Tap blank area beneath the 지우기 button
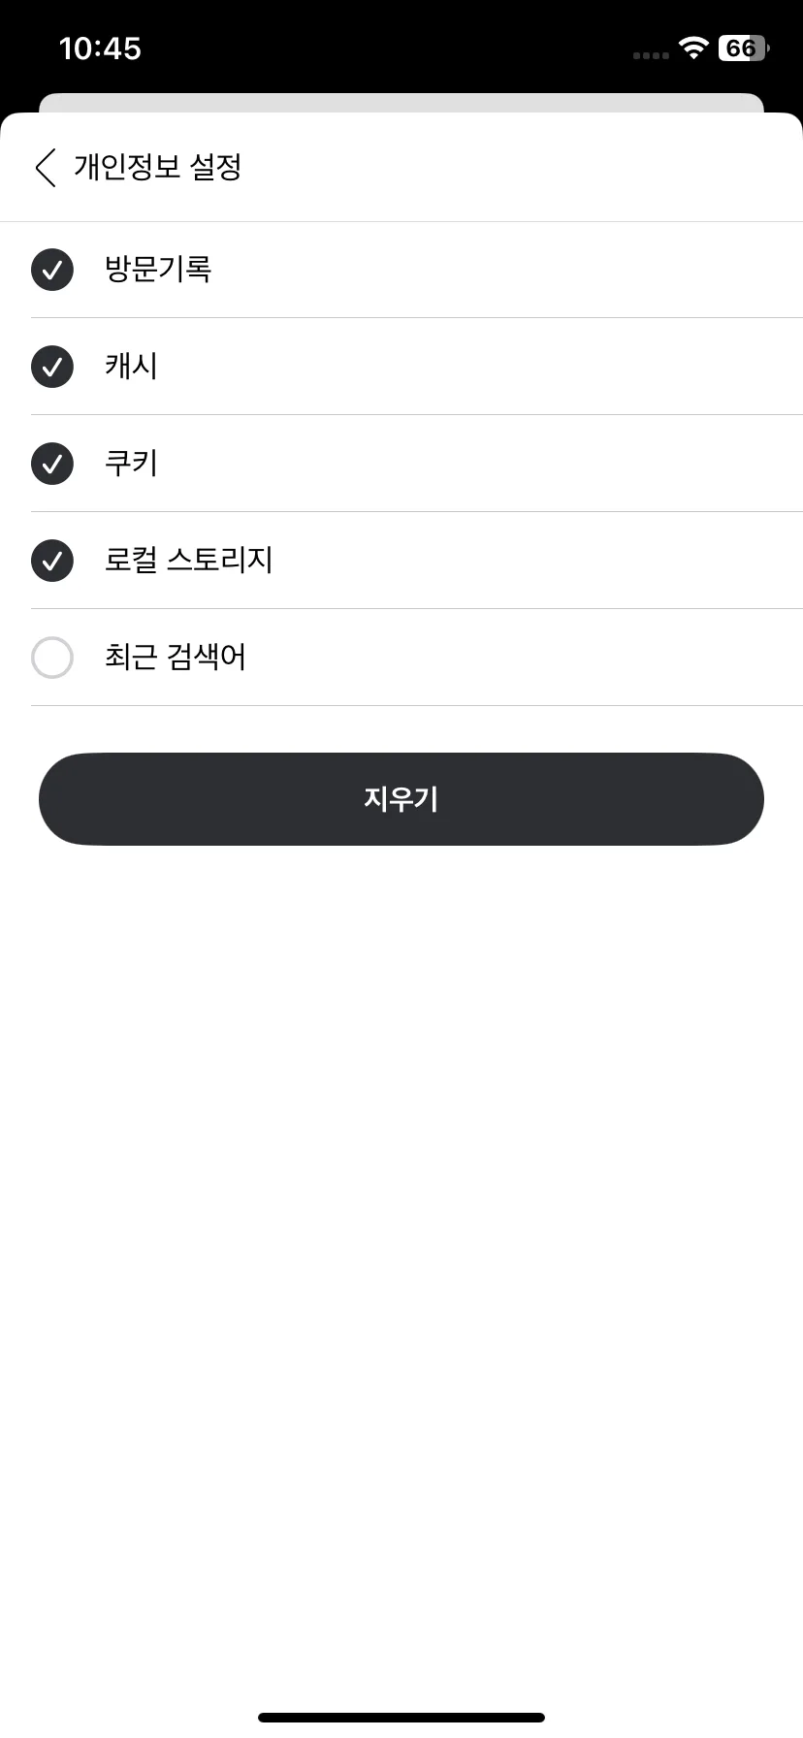This screenshot has height=1738, width=803. point(401,1261)
